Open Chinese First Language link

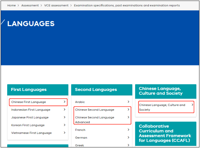coord(29,102)
